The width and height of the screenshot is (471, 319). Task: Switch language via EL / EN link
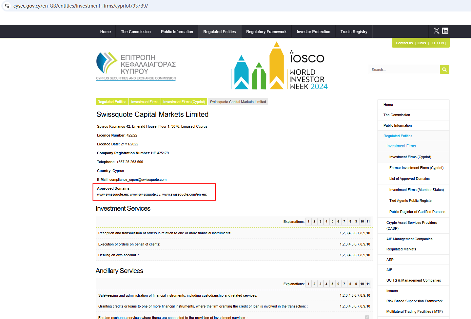pyautogui.click(x=438, y=43)
